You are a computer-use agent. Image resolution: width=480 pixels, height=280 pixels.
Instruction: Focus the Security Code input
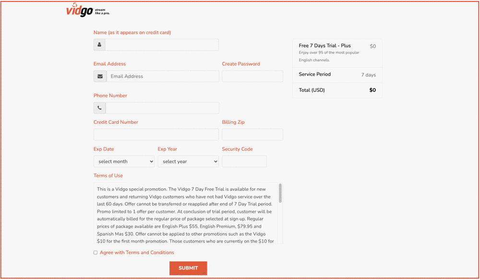pos(244,162)
